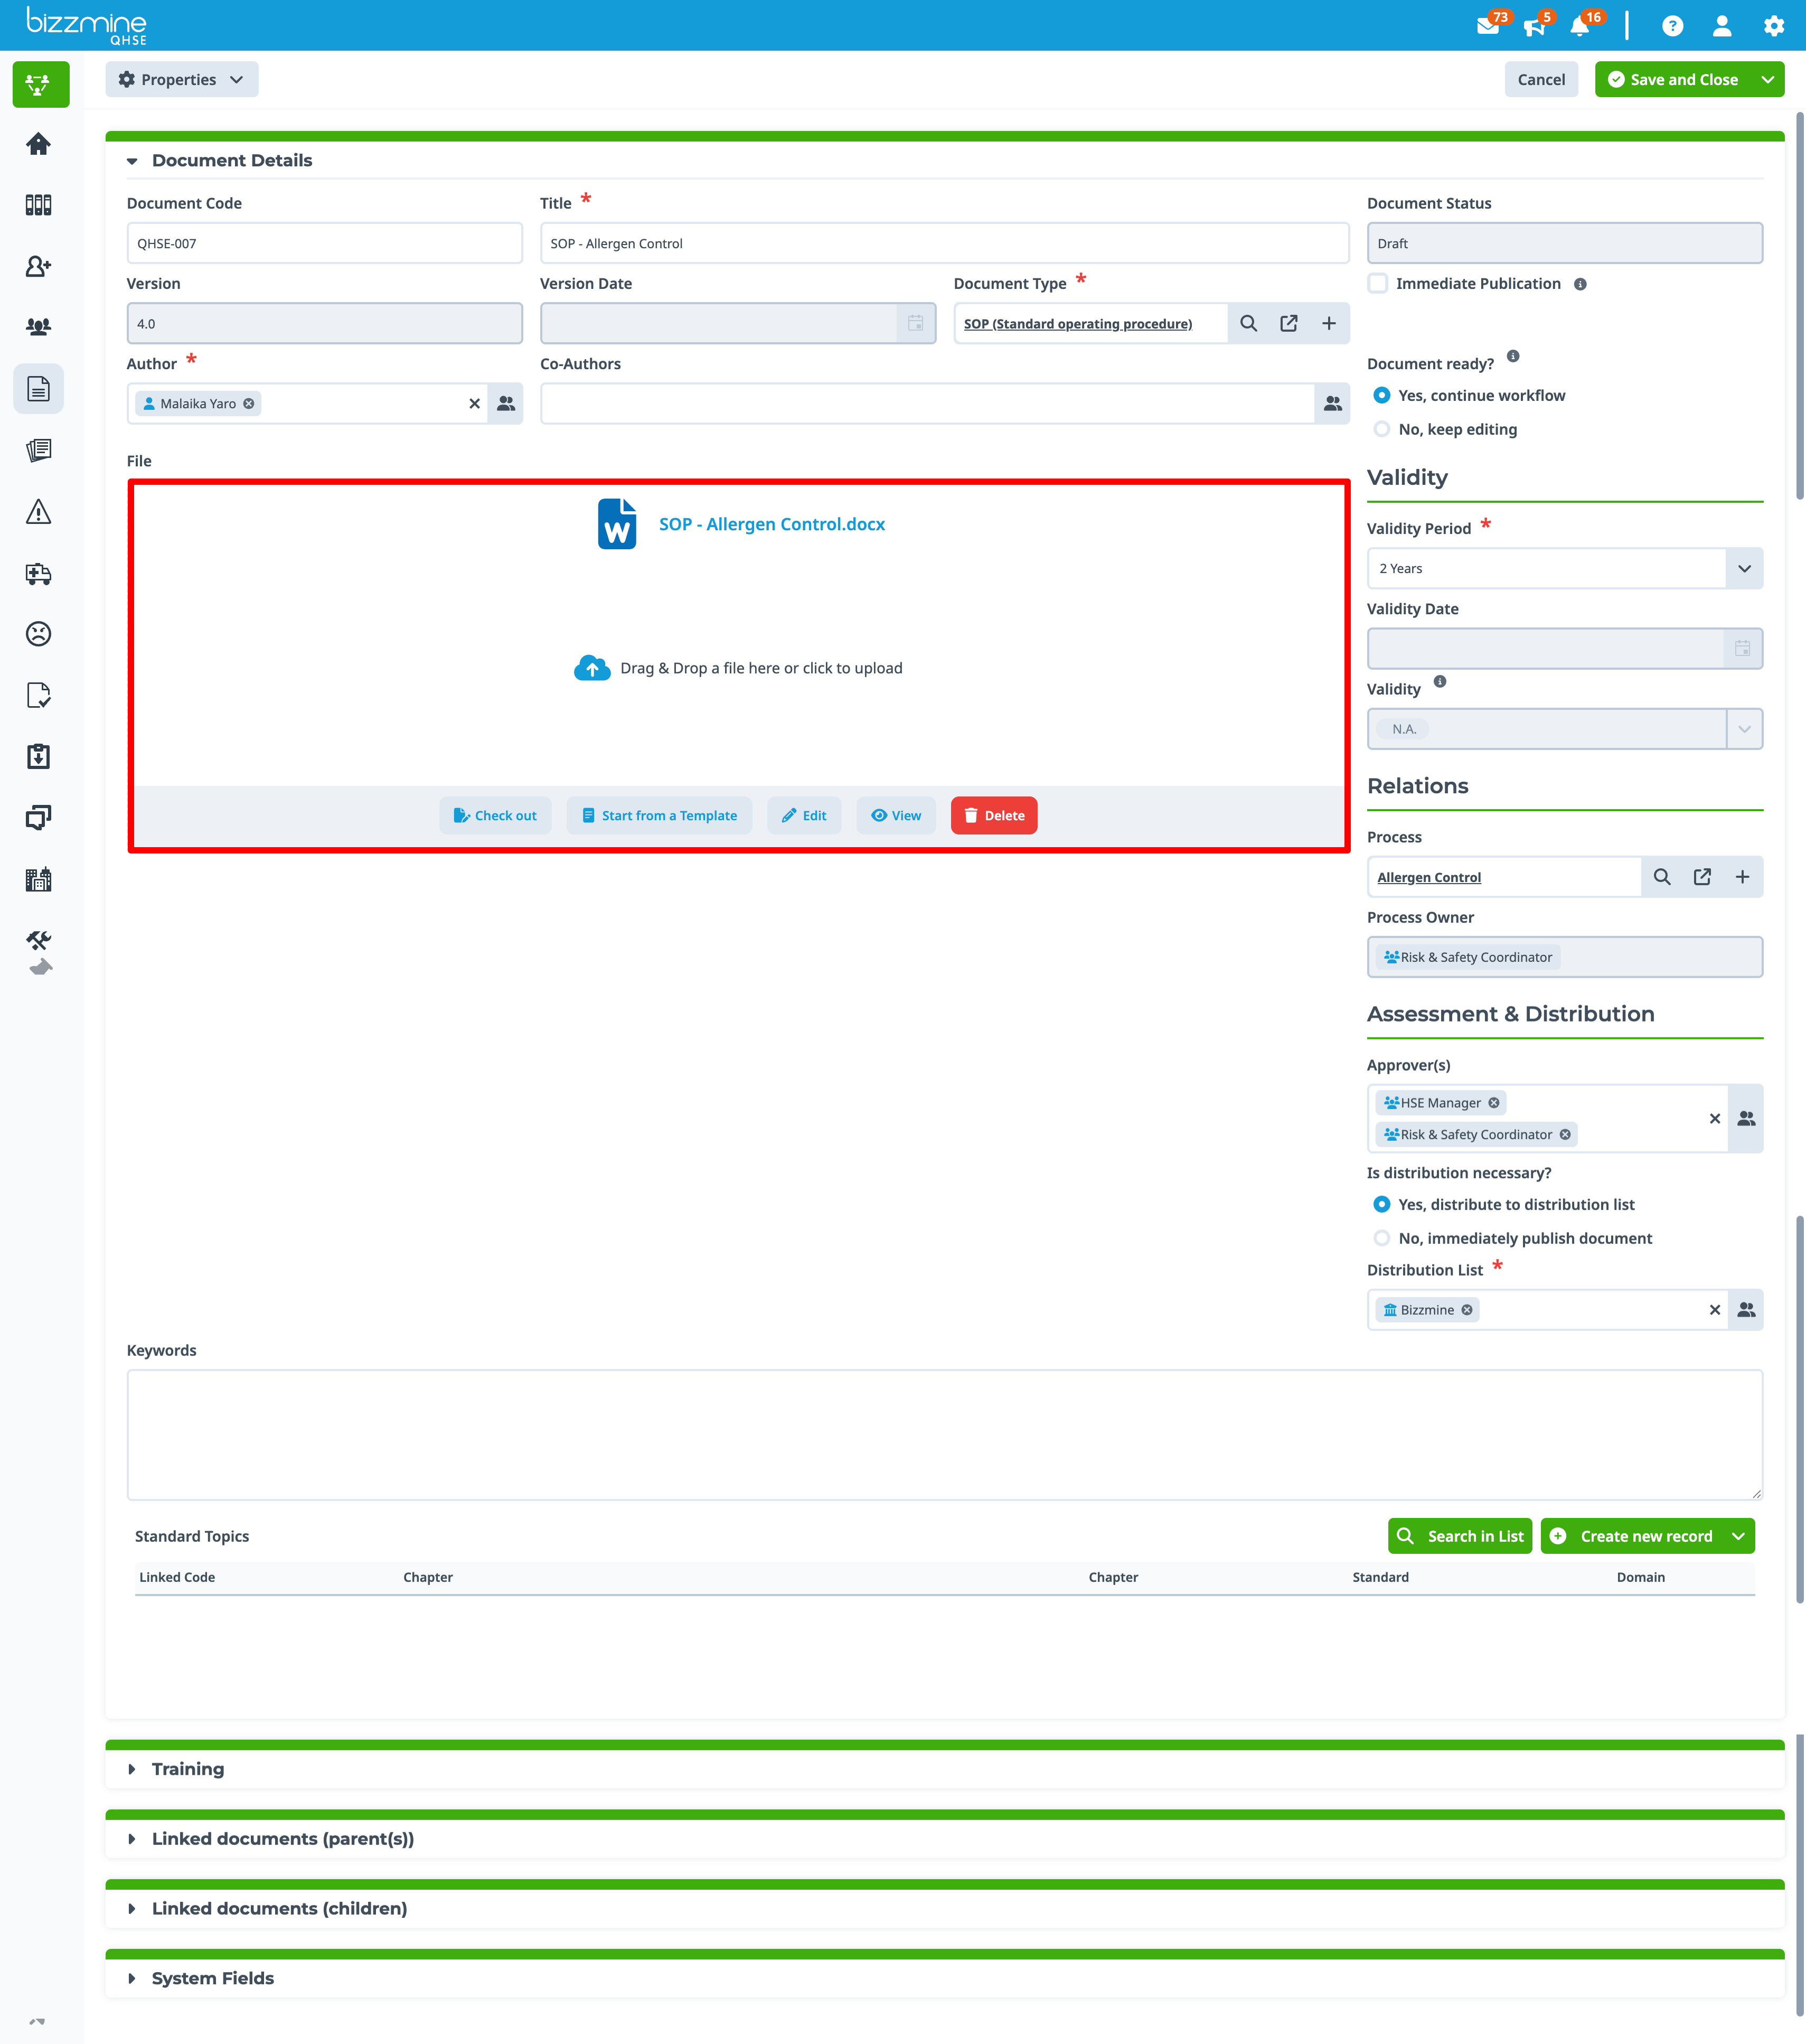Select "No, keep editing" option
Viewport: 1806px width, 2044px height.
click(x=1382, y=429)
